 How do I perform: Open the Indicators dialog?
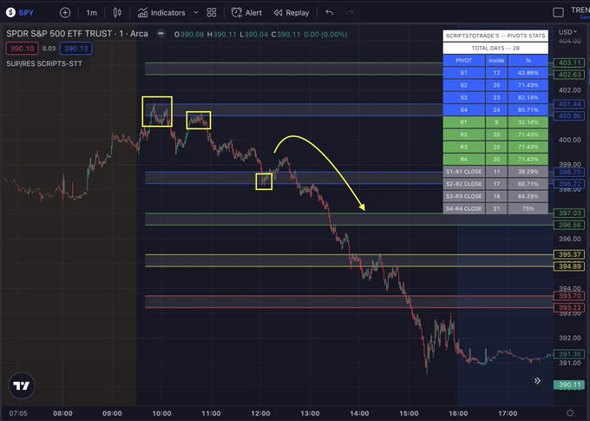(x=161, y=13)
